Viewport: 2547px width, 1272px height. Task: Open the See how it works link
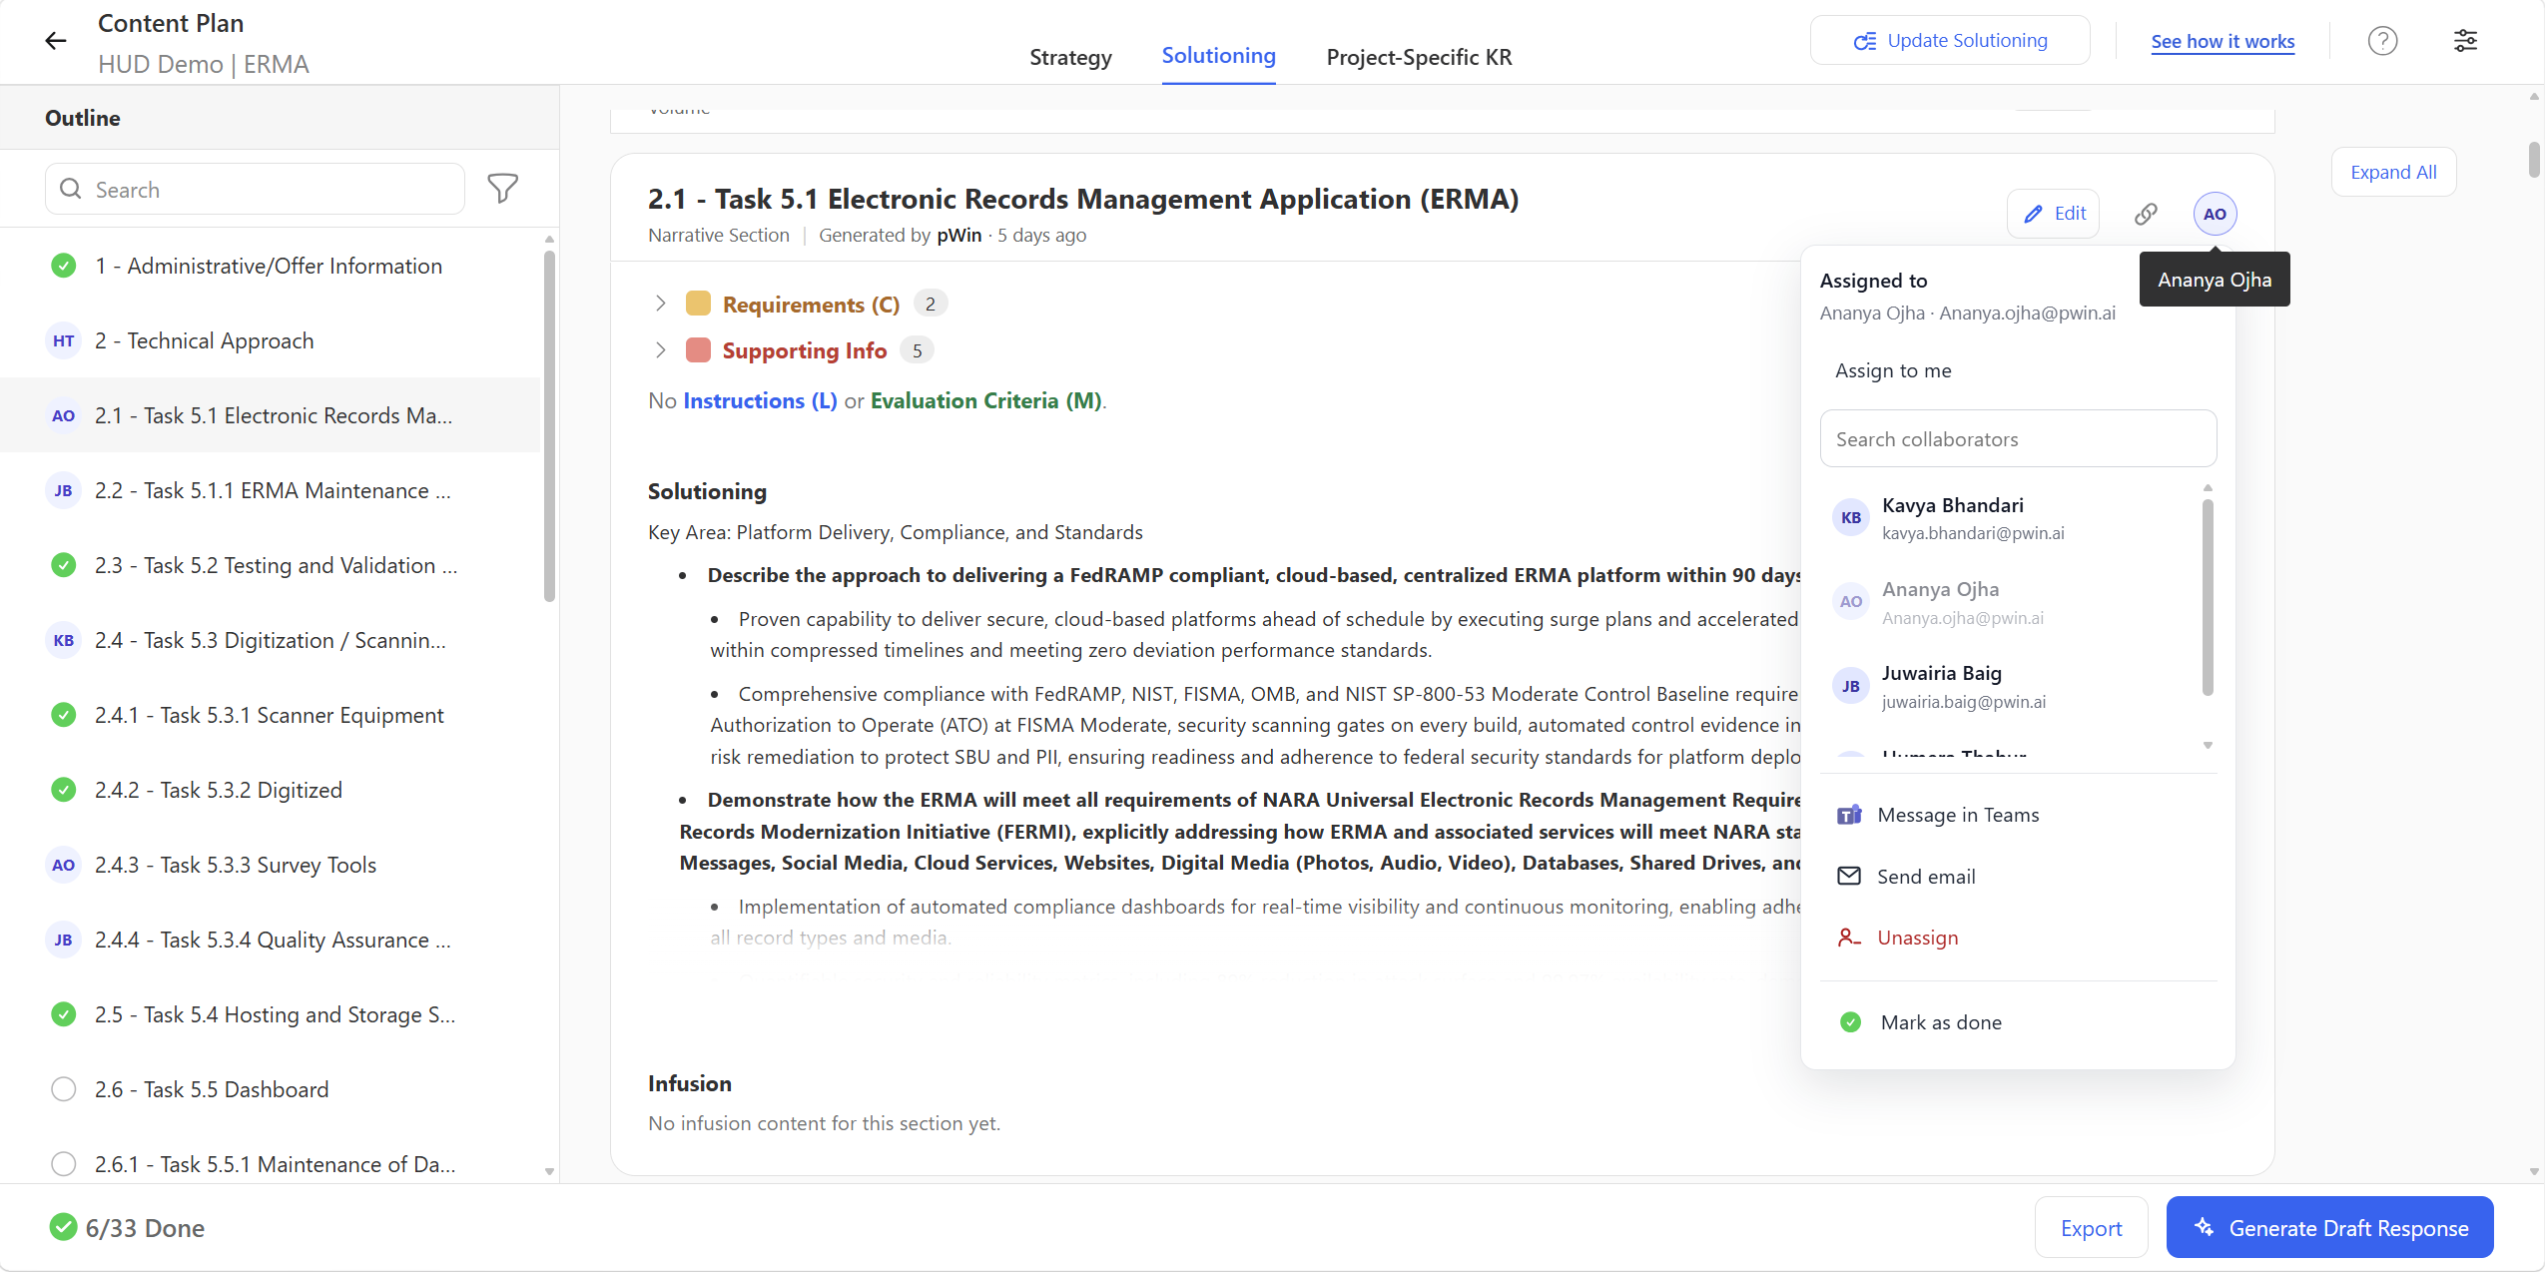pyautogui.click(x=2223, y=42)
